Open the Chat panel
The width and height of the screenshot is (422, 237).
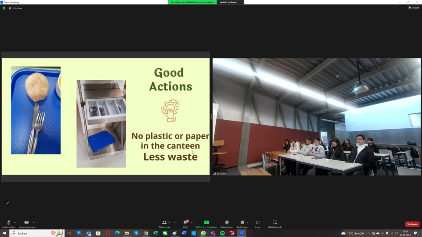[185, 223]
